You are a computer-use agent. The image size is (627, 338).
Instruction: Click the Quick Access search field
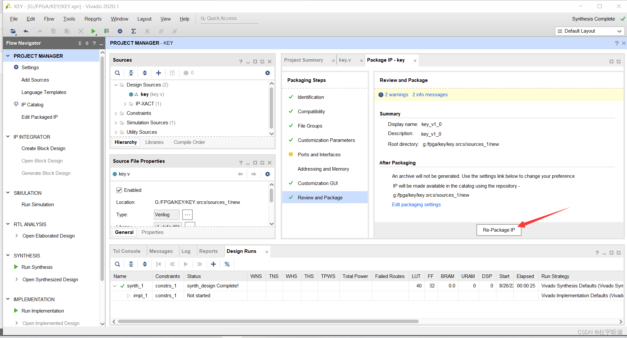pyautogui.click(x=229, y=19)
